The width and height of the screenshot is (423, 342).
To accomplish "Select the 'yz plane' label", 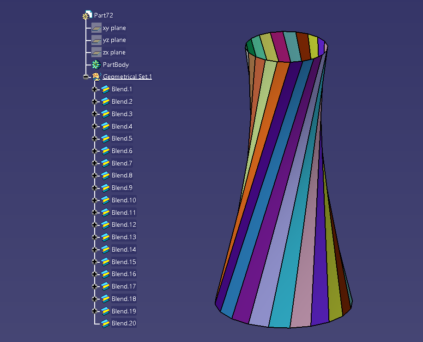I will click(x=115, y=40).
